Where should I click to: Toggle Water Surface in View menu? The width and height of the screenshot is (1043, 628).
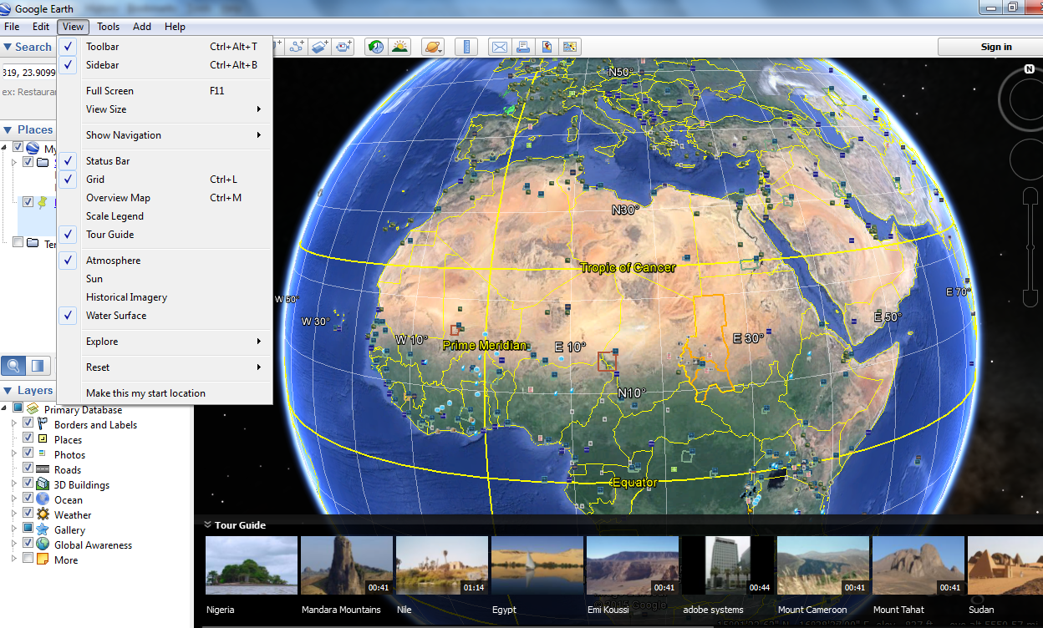[165, 316]
